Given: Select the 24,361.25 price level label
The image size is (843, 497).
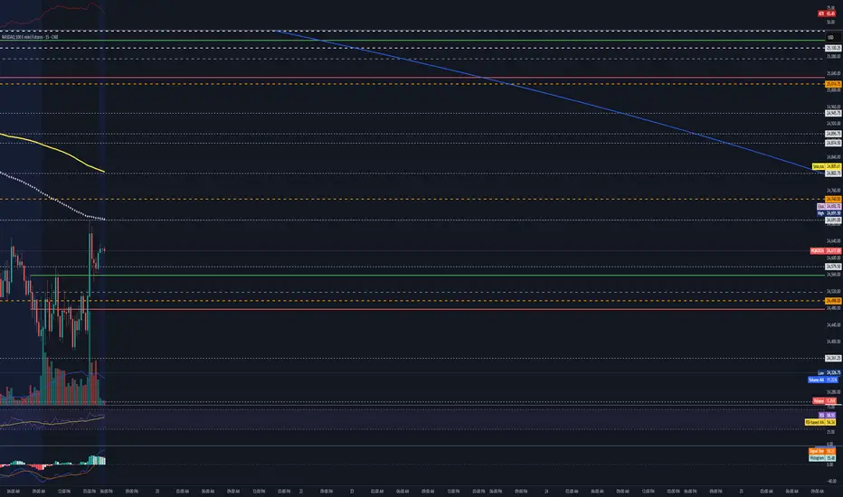Looking at the screenshot, I should pos(833,359).
